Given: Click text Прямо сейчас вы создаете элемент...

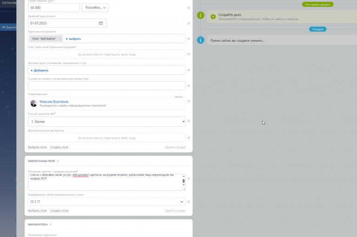Looking at the screenshot, I should 237,41.
